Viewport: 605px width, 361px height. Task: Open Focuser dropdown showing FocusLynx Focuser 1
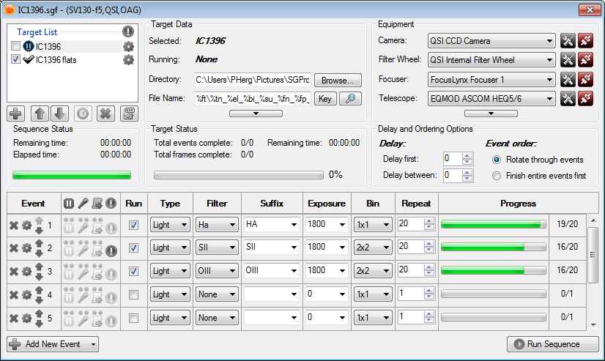[x=491, y=80]
